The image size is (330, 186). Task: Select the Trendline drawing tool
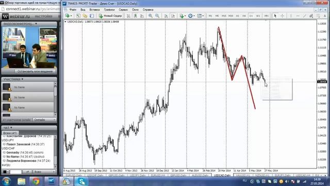[305, 16]
